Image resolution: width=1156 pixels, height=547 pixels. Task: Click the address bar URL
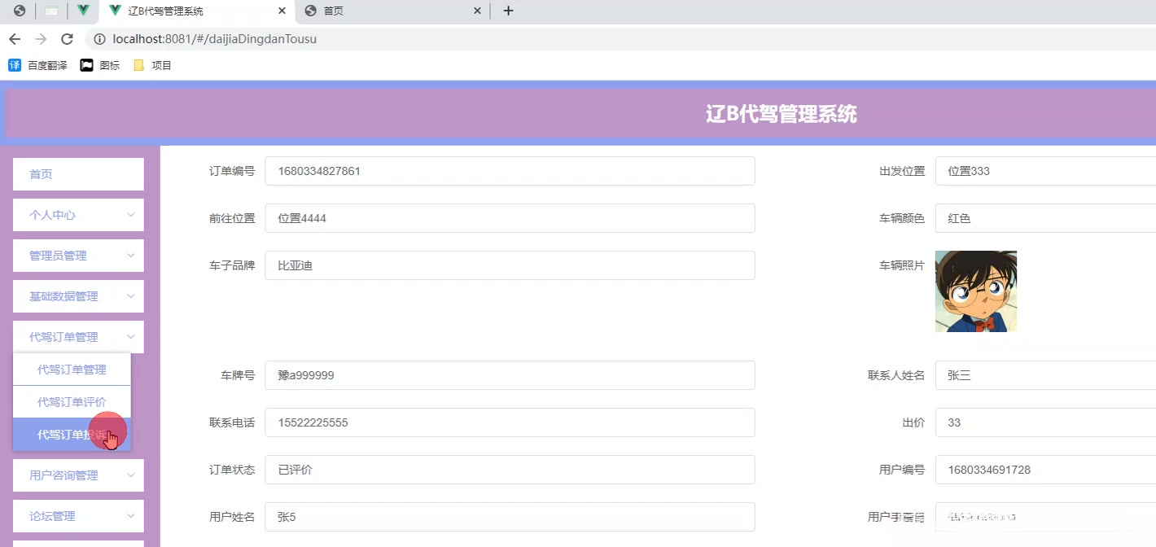click(x=215, y=38)
